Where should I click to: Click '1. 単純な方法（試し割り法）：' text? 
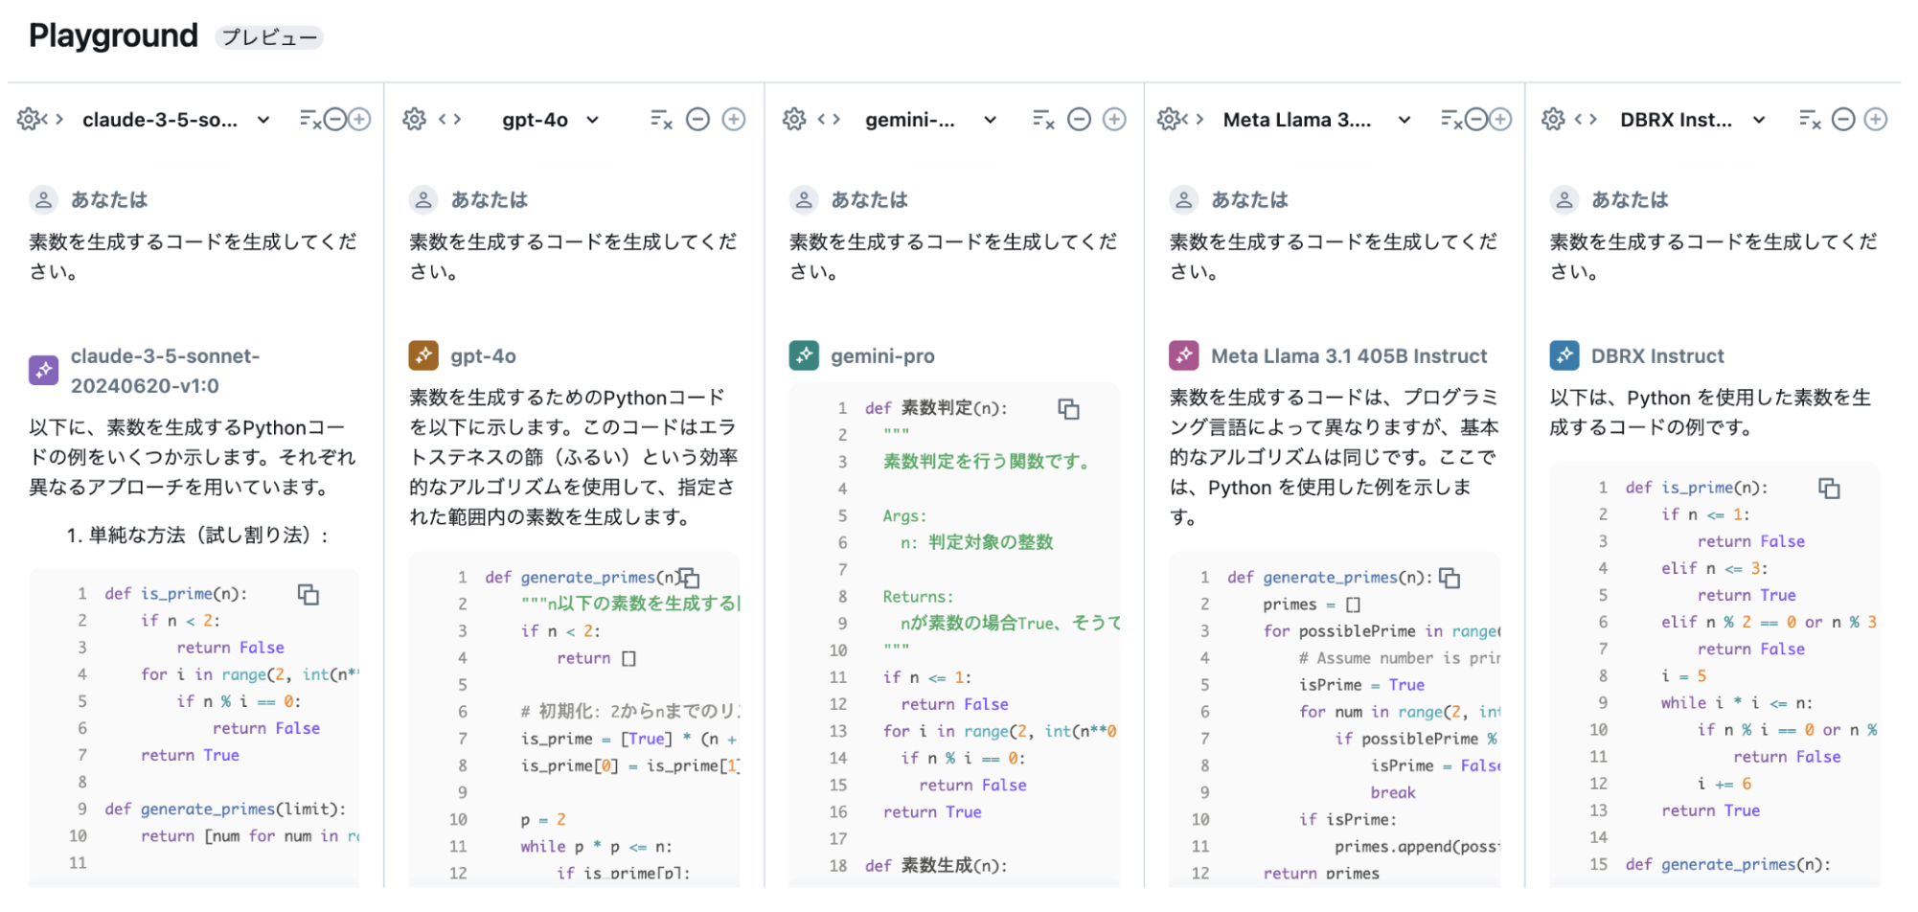coord(198,536)
